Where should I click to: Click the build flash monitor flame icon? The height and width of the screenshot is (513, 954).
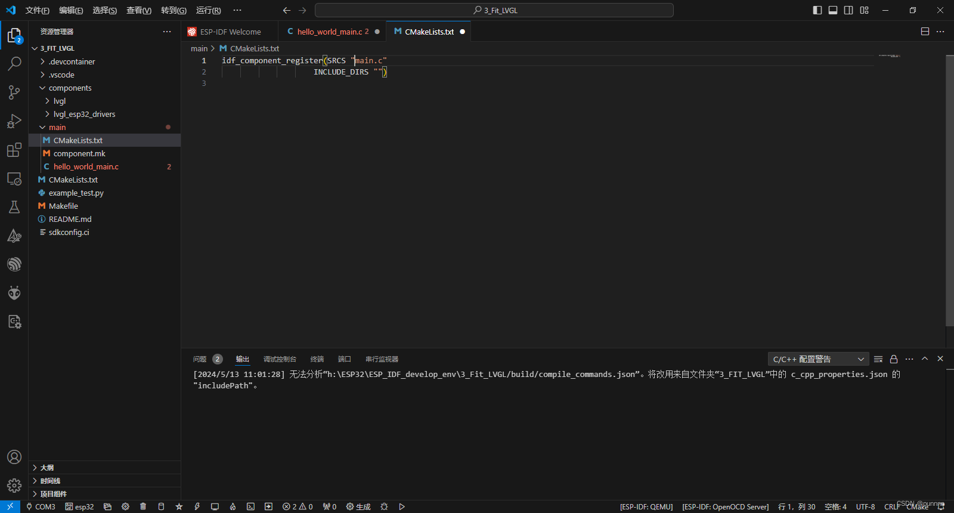point(233,506)
